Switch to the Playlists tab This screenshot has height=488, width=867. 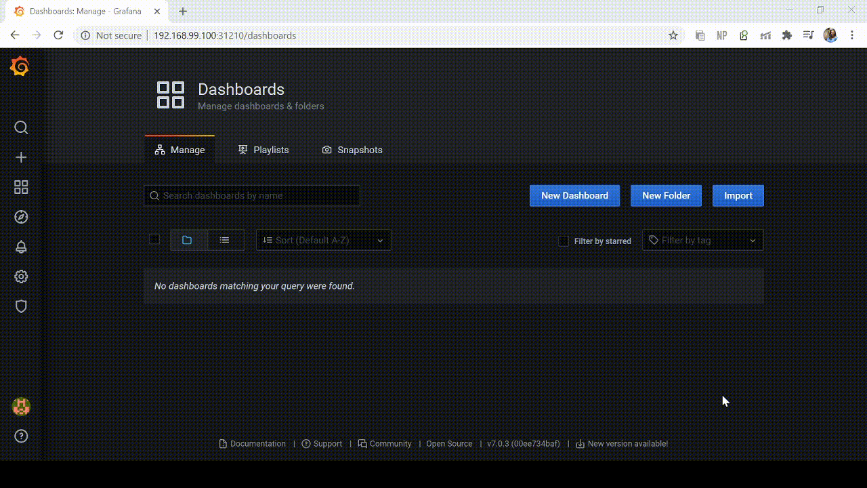[x=263, y=150]
